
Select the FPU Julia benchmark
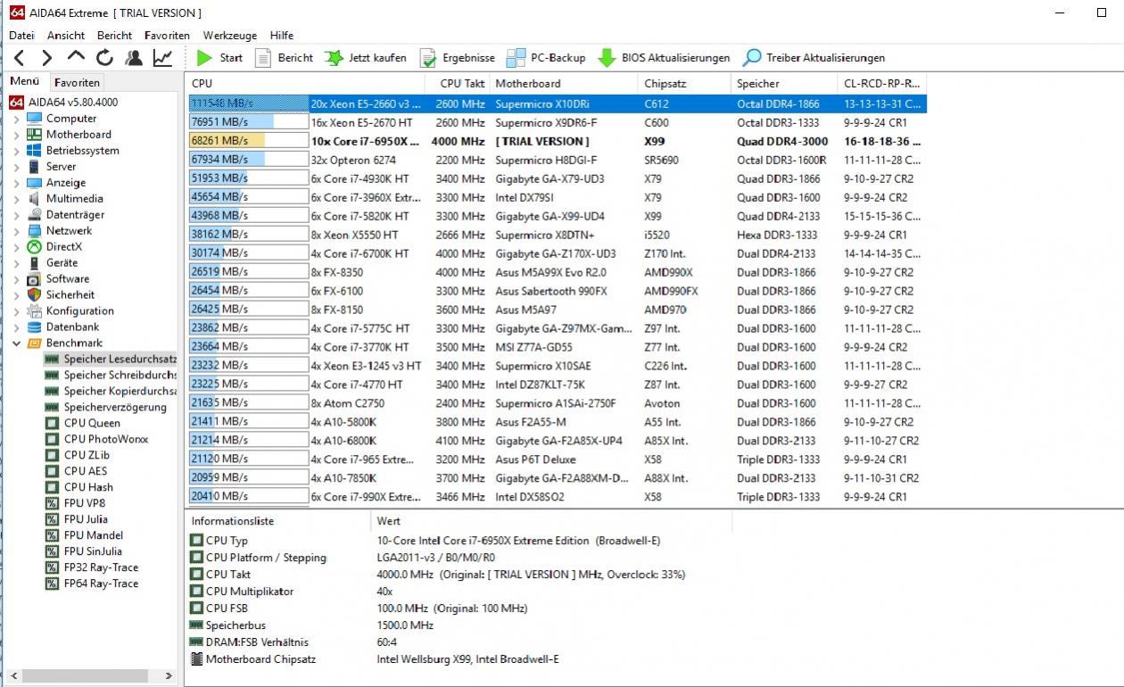(86, 519)
